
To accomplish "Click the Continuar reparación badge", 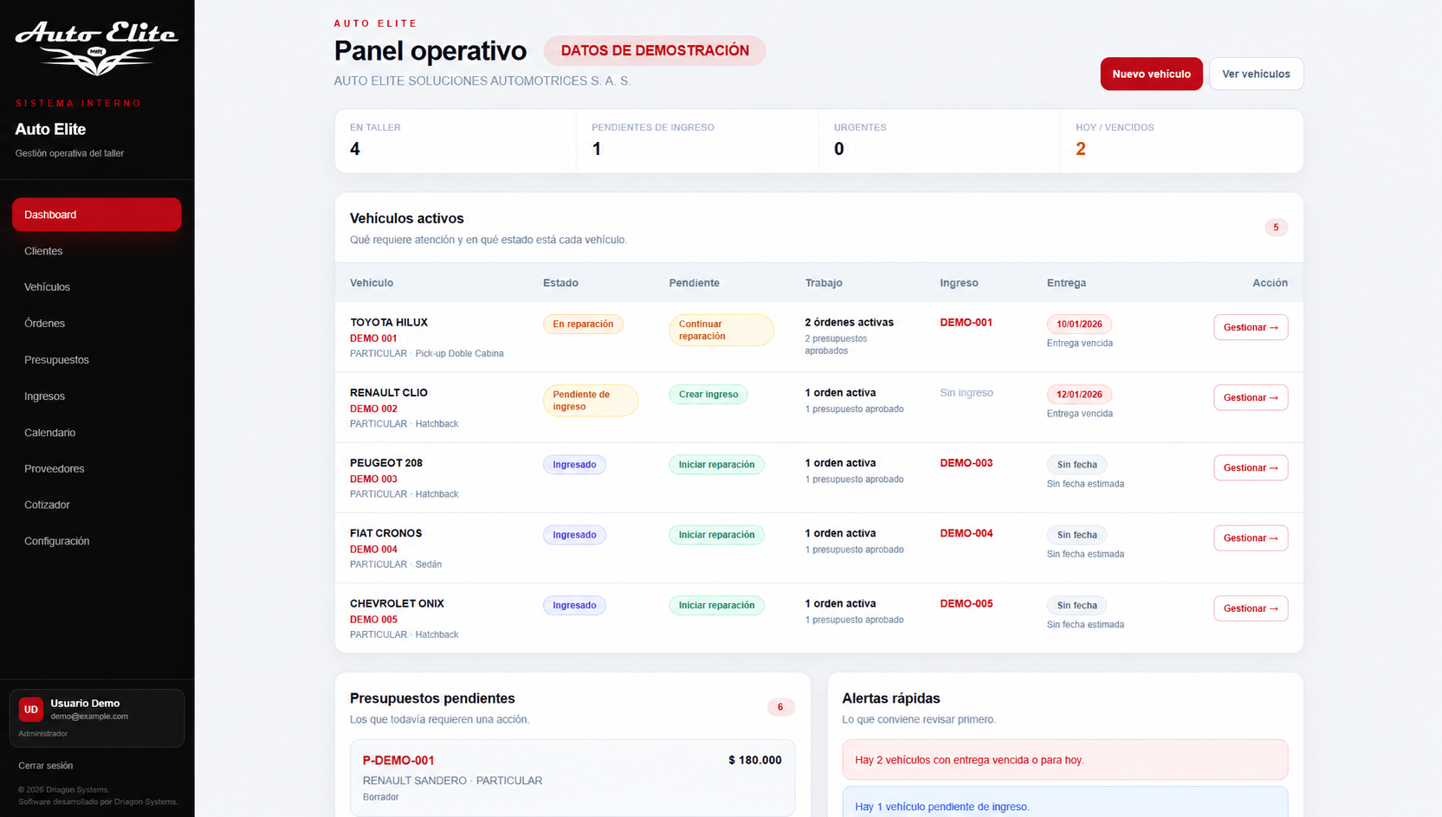I will pos(721,330).
